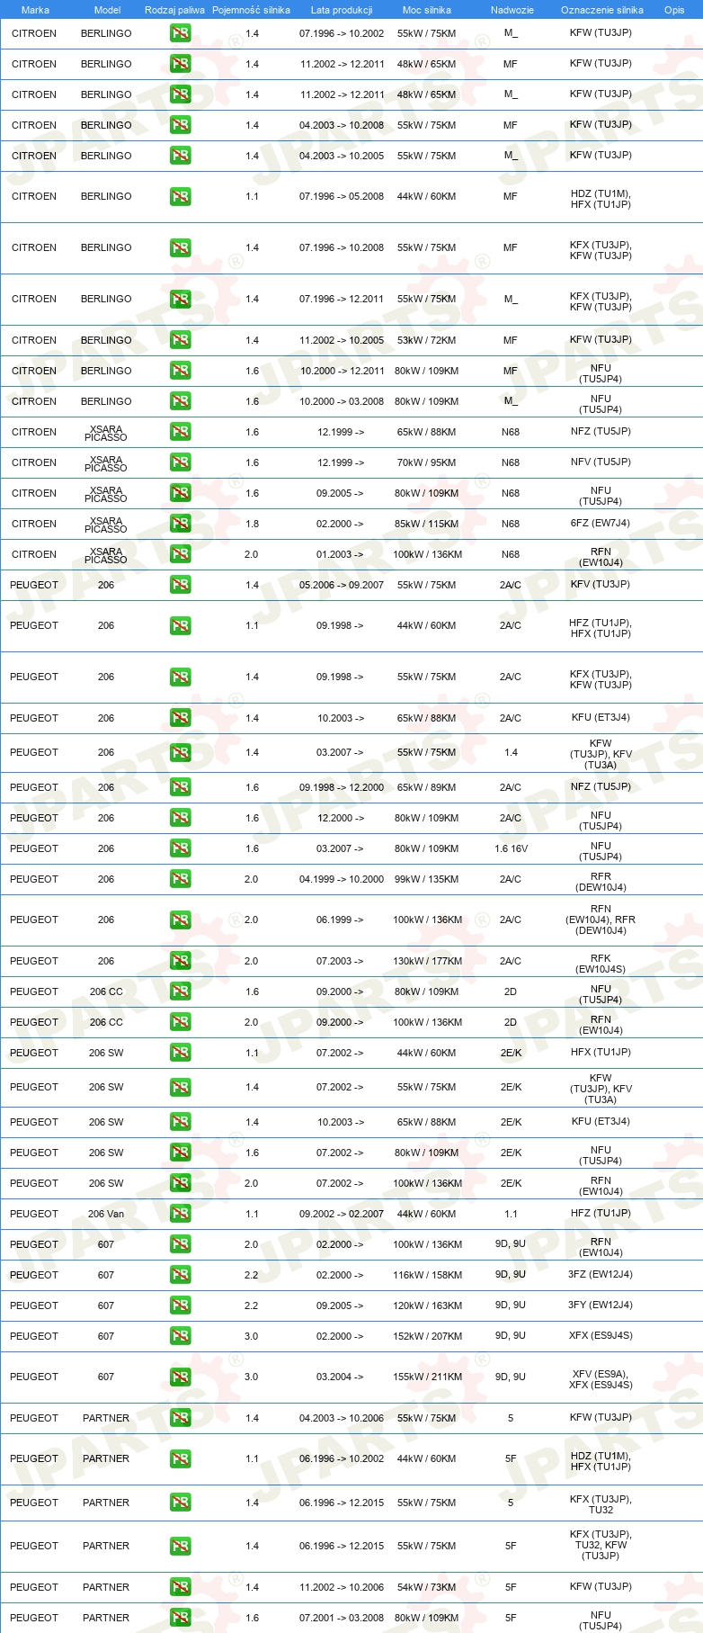Click petrol icon for Peugeot 206 CC 1.6
Image resolution: width=703 pixels, height=1633 pixels.
[x=180, y=991]
